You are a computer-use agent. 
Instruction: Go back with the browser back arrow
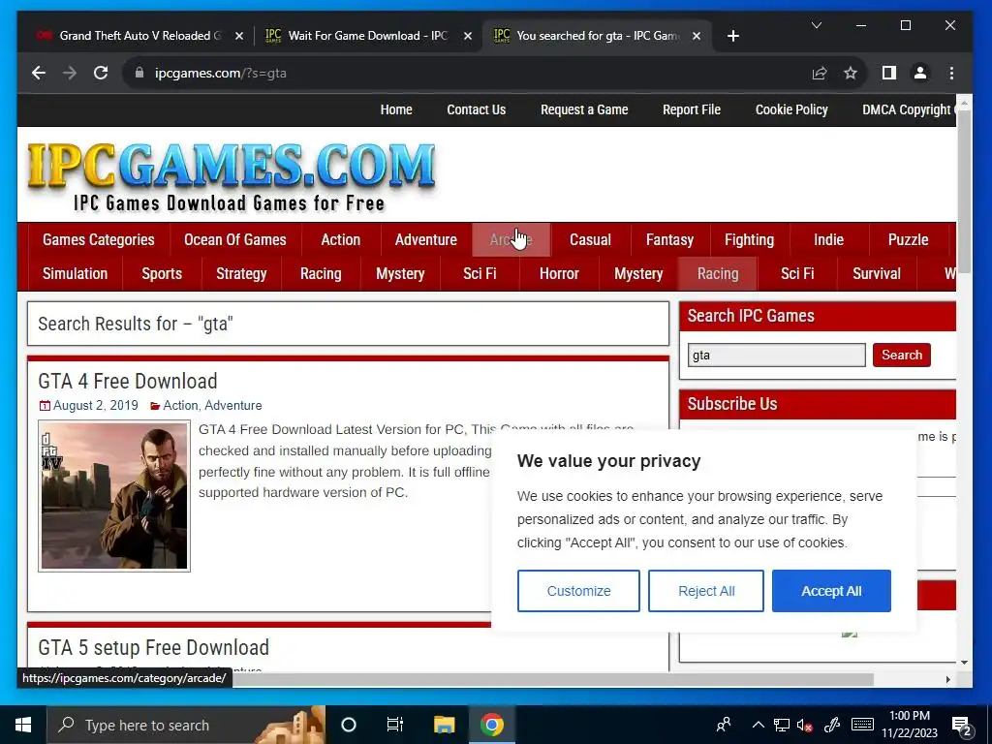pos(39,73)
